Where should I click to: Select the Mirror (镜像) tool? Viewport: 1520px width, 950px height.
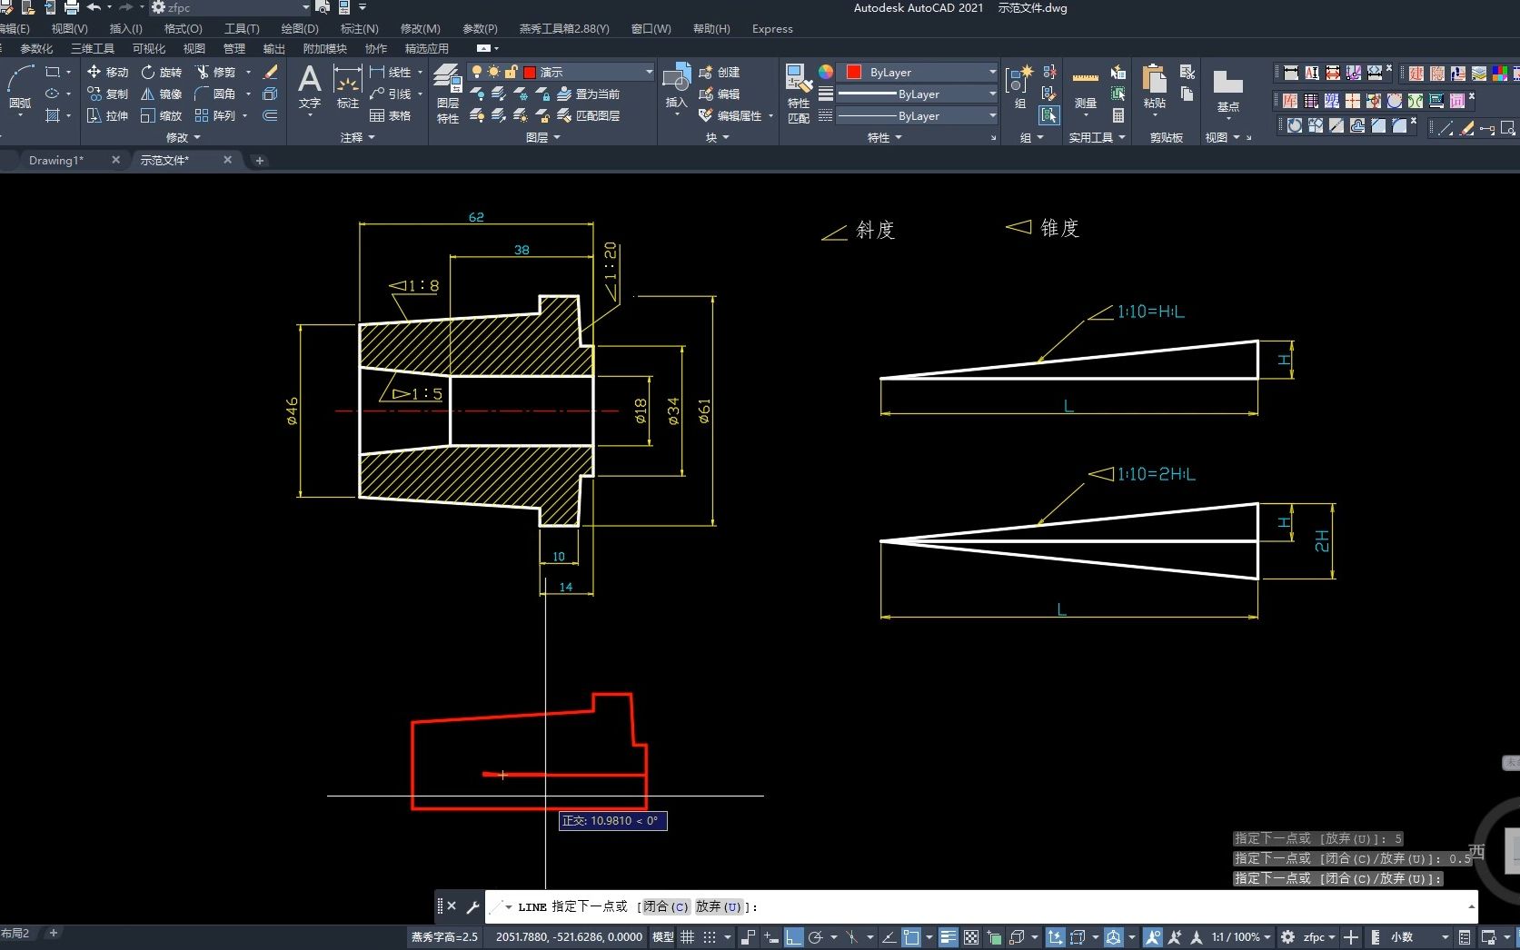[161, 94]
